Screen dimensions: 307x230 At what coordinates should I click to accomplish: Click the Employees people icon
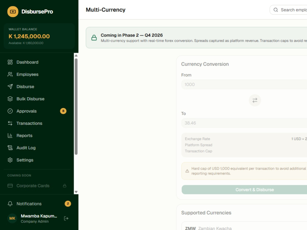[x=10, y=74]
